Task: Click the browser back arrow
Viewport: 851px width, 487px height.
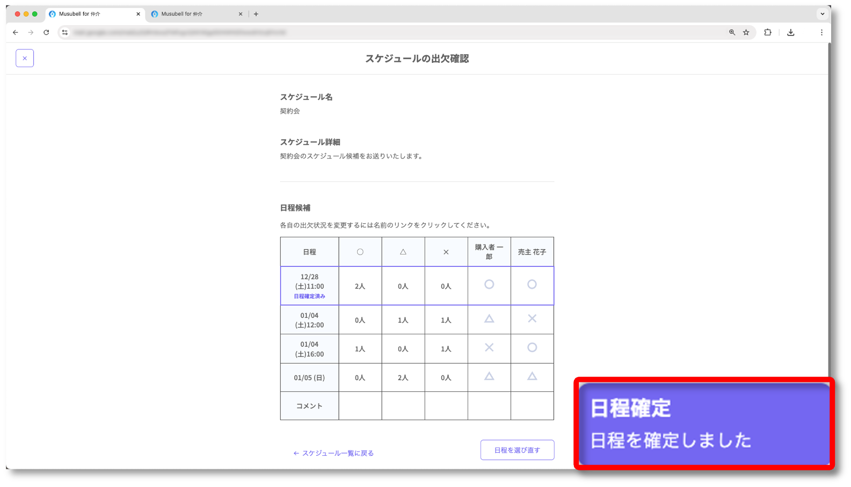Action: pyautogui.click(x=16, y=32)
